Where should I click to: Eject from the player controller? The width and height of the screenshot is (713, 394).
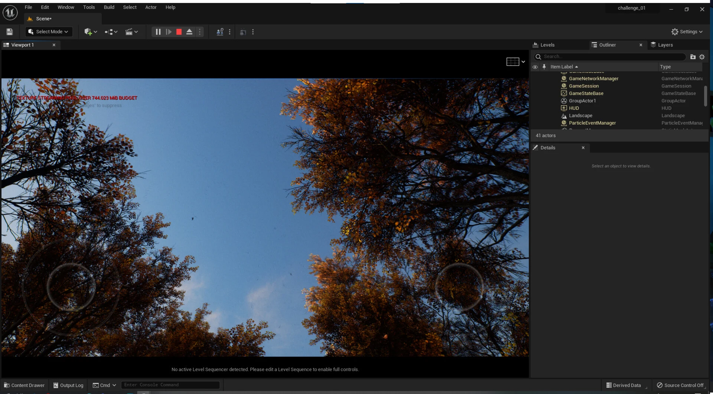pyautogui.click(x=189, y=32)
